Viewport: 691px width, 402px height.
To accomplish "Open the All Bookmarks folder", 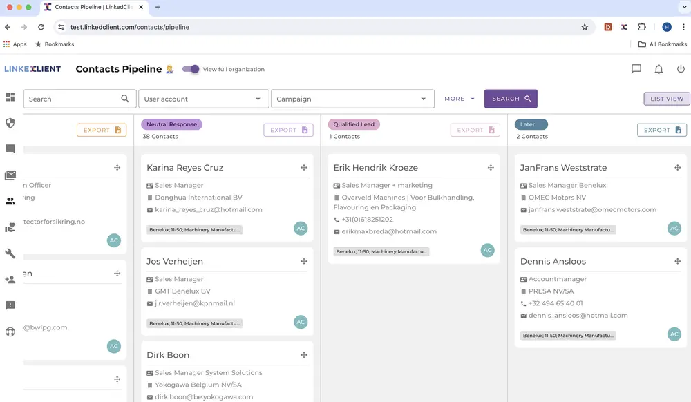I will pyautogui.click(x=663, y=44).
